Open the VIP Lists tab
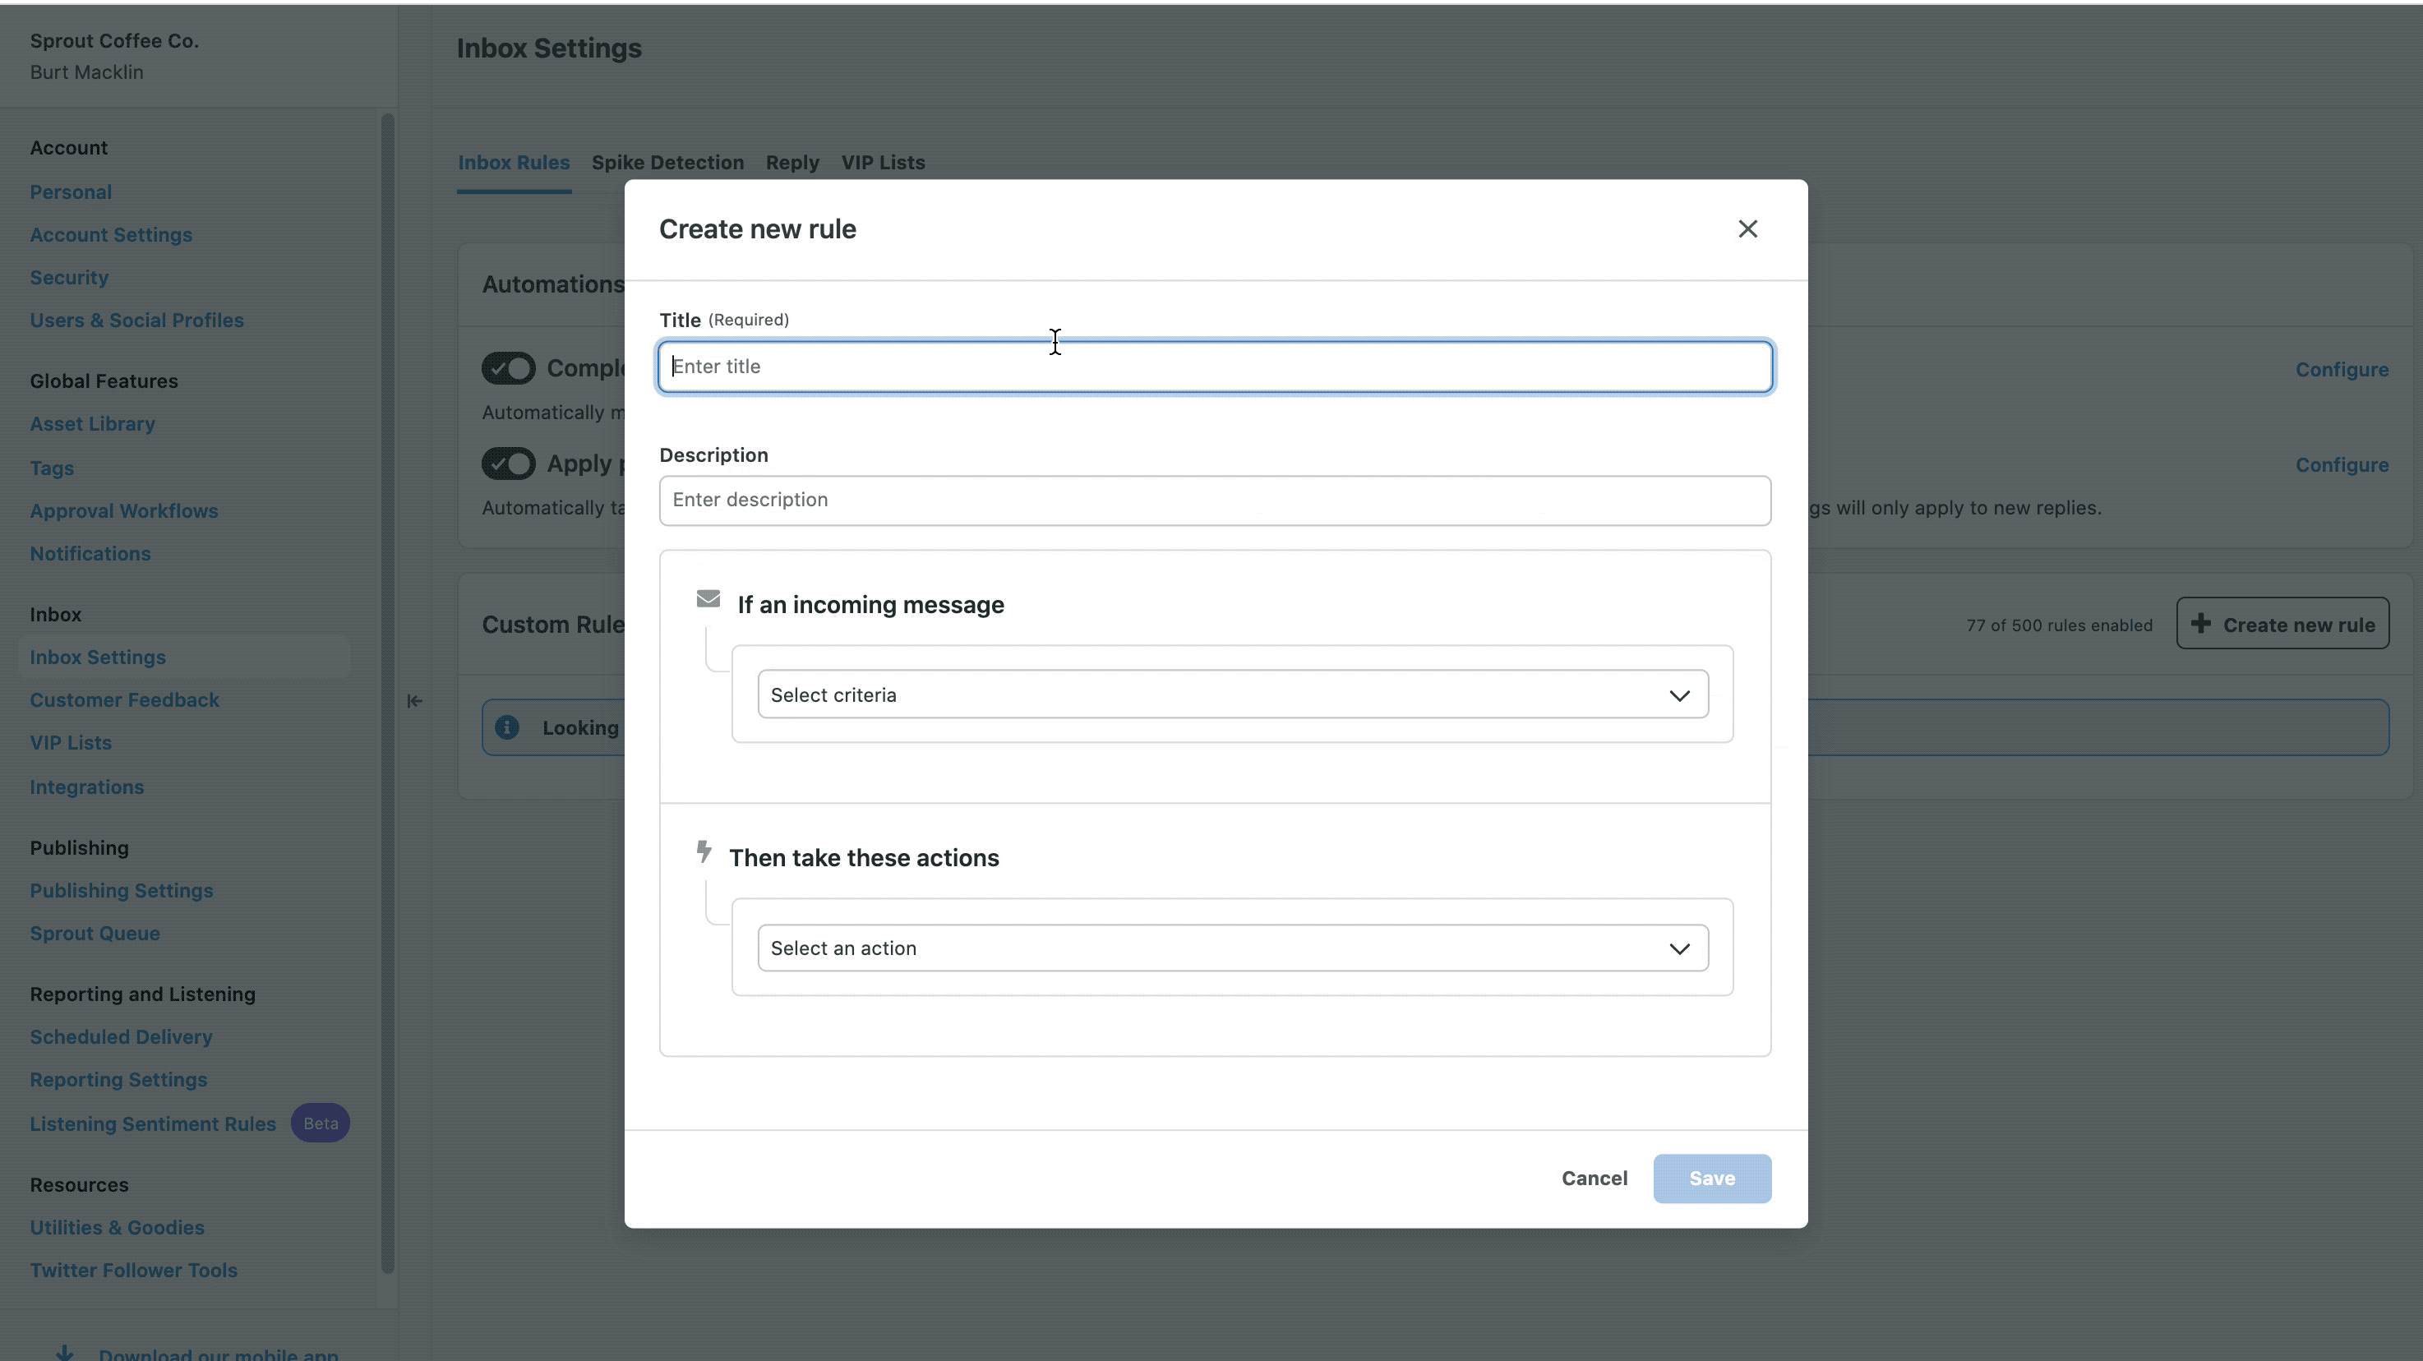2423x1361 pixels. pos(882,163)
